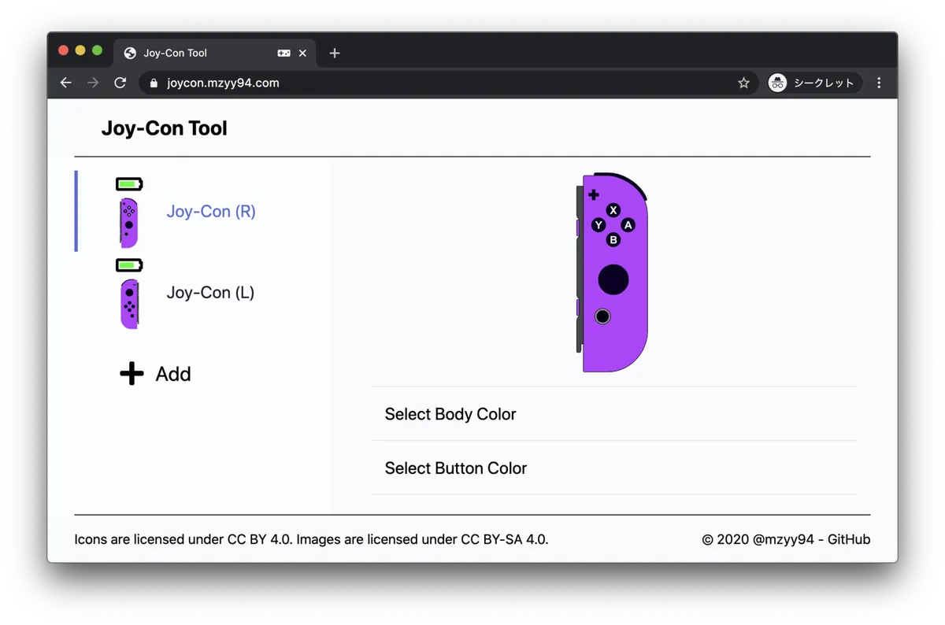Click the incognito シークレット profile badge
This screenshot has height=625, width=945.
815,83
